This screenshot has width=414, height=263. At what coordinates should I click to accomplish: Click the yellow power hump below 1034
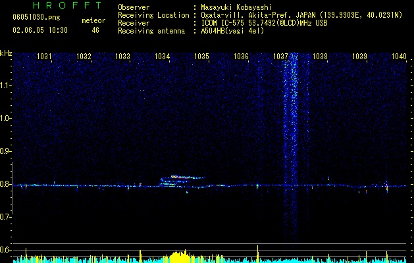pyautogui.click(x=179, y=256)
